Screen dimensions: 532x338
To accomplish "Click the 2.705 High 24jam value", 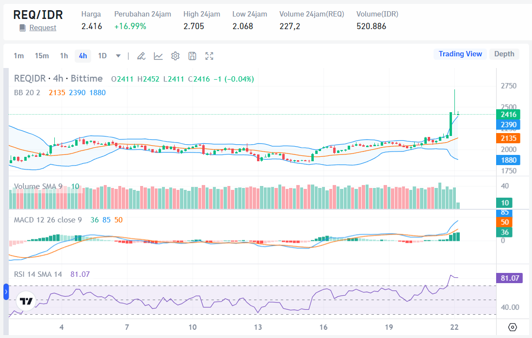I will (193, 27).
